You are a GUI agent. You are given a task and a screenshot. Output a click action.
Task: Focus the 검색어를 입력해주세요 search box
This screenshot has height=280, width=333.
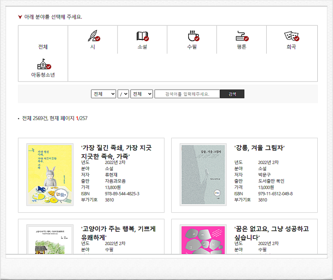point(187,94)
